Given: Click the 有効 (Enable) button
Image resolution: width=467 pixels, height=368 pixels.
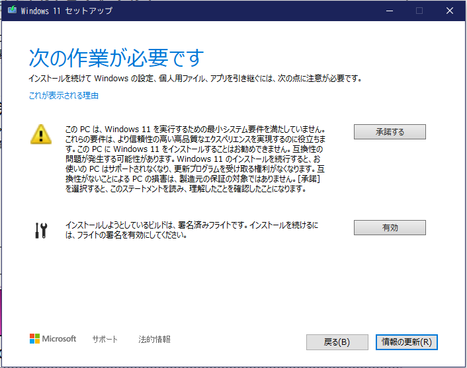Looking at the screenshot, I should [x=390, y=227].
